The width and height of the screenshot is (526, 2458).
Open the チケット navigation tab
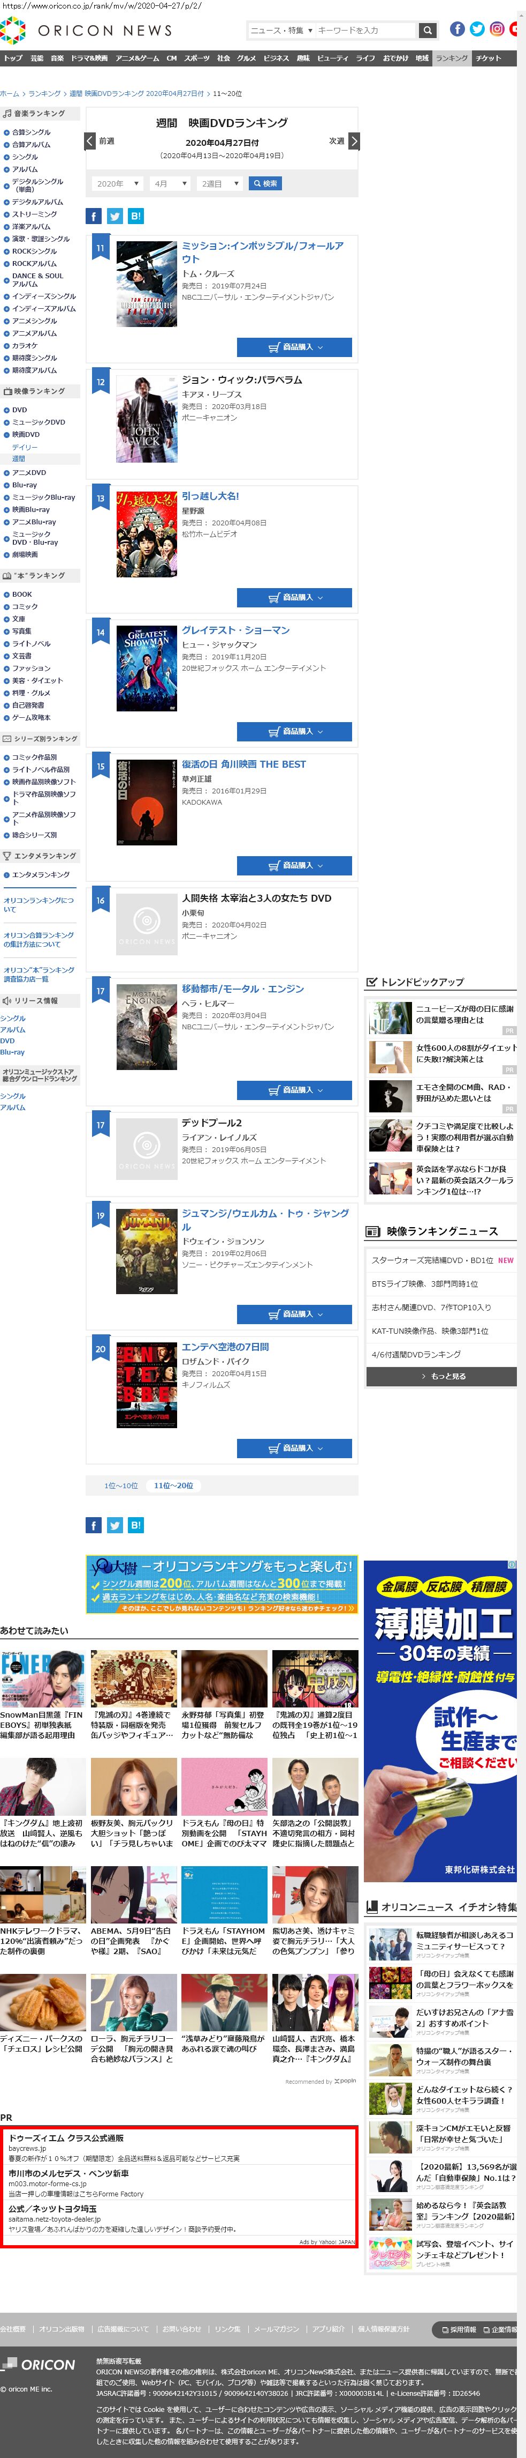(x=489, y=58)
